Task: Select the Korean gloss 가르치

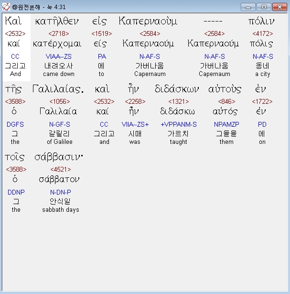Action: [x=178, y=134]
